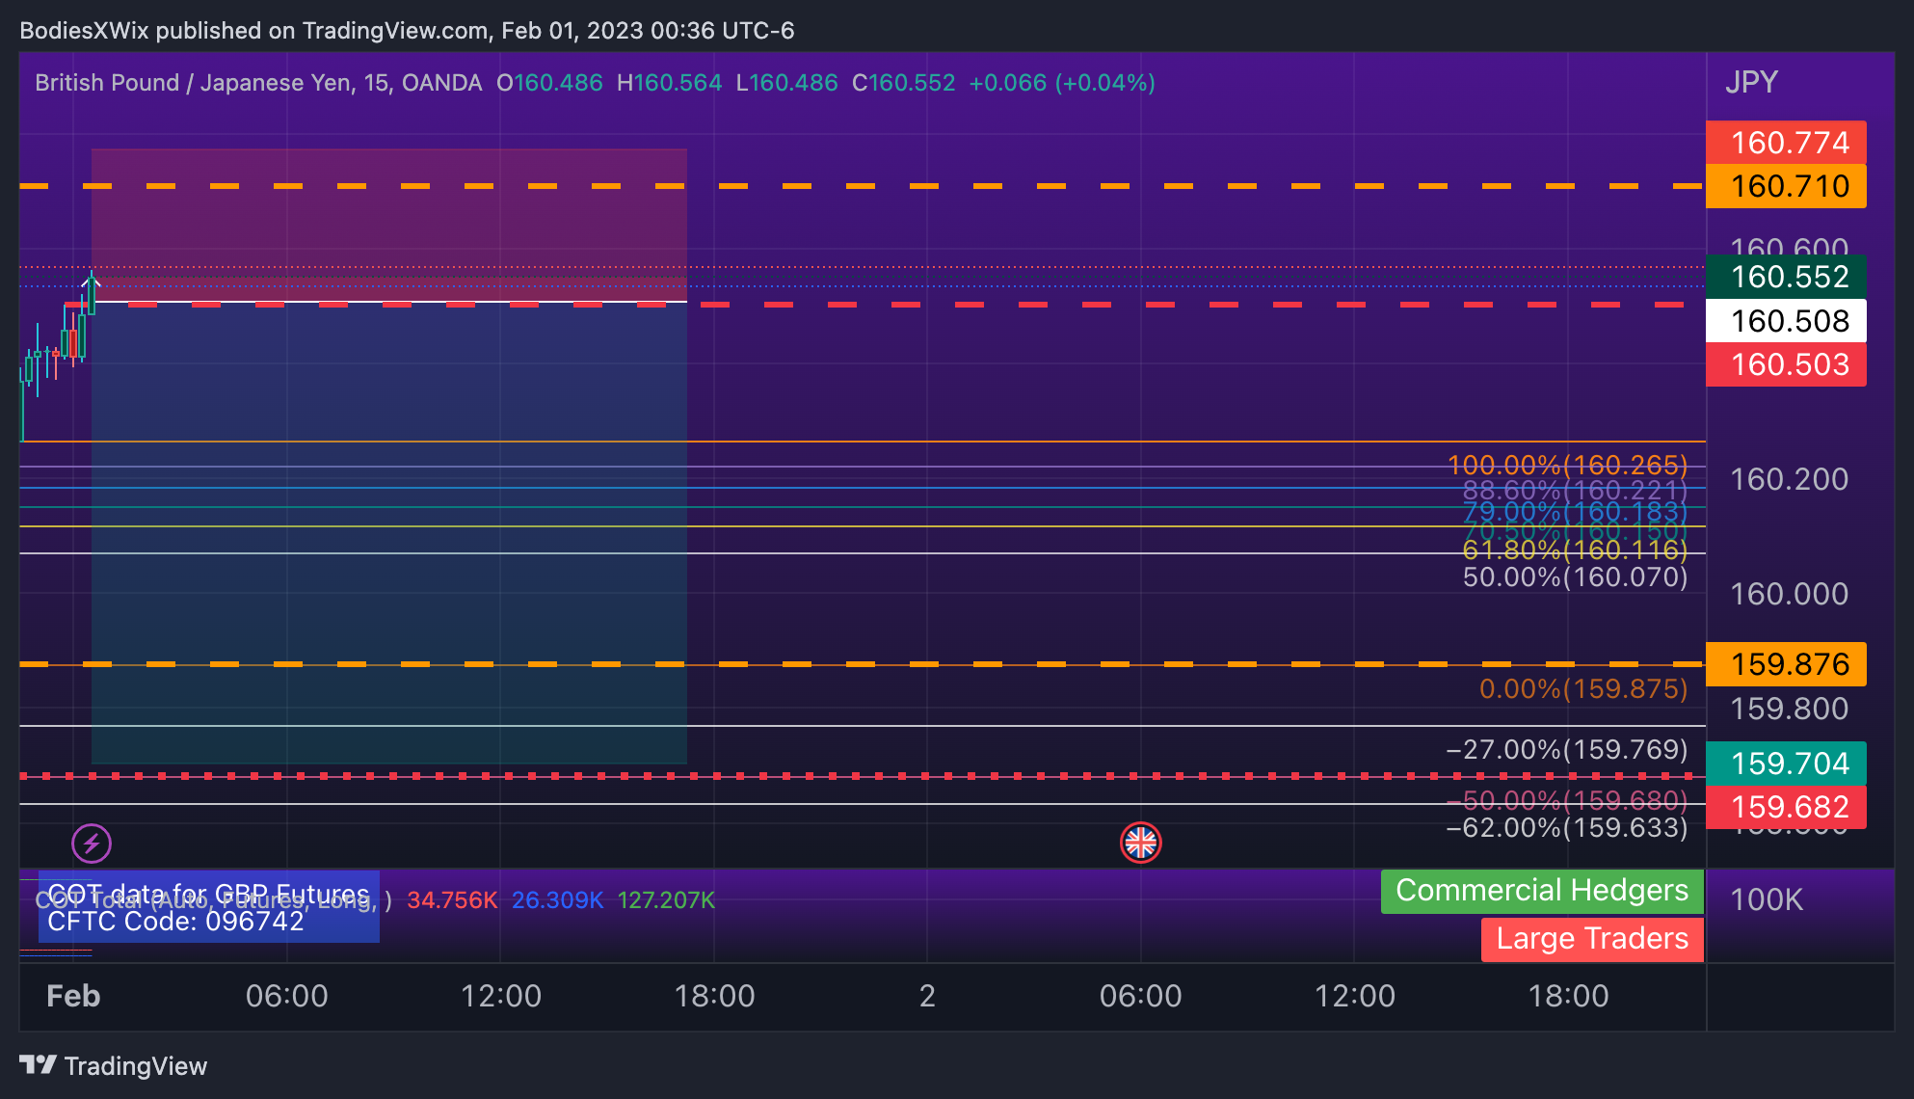Click the TradingView logo
The width and height of the screenshot is (1914, 1099).
[x=113, y=1065]
